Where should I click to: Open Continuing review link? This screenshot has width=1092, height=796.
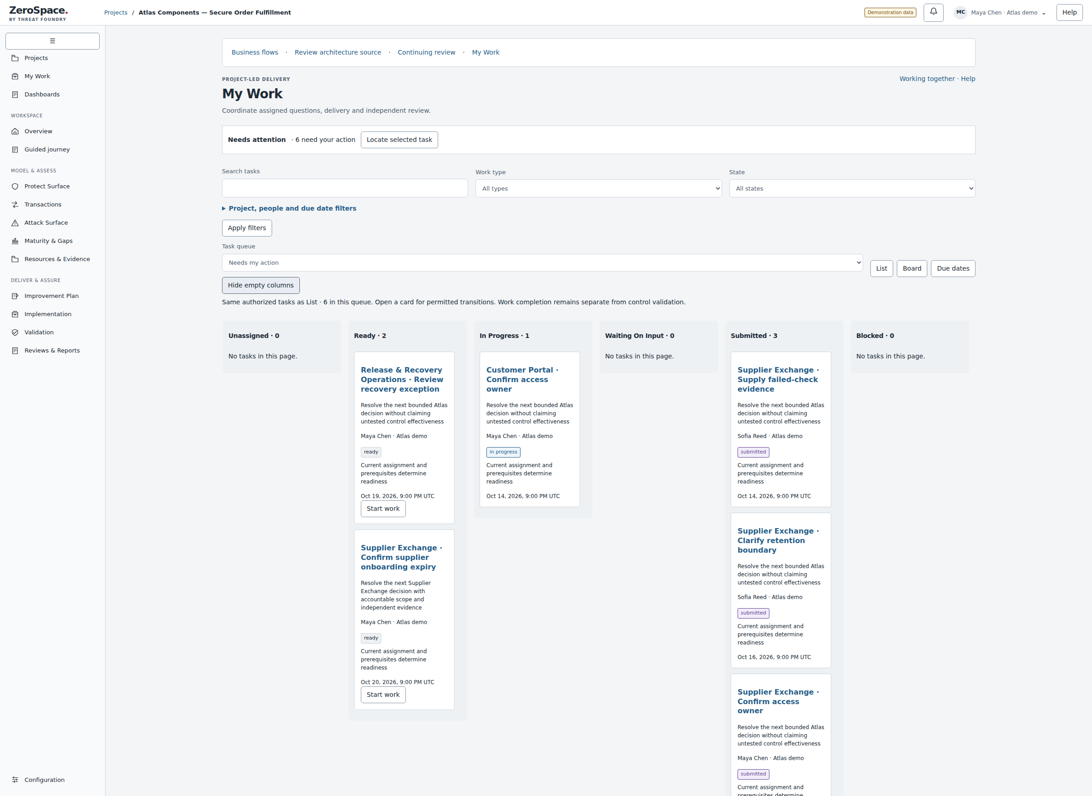click(426, 52)
